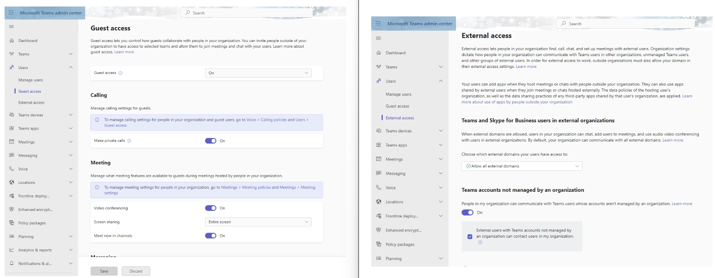
Task: Open Meetings > Meeting policies link
Action: 246,187
